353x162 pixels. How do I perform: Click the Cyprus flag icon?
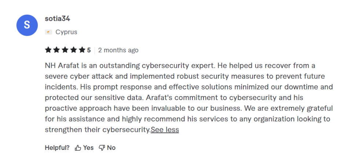(48, 32)
